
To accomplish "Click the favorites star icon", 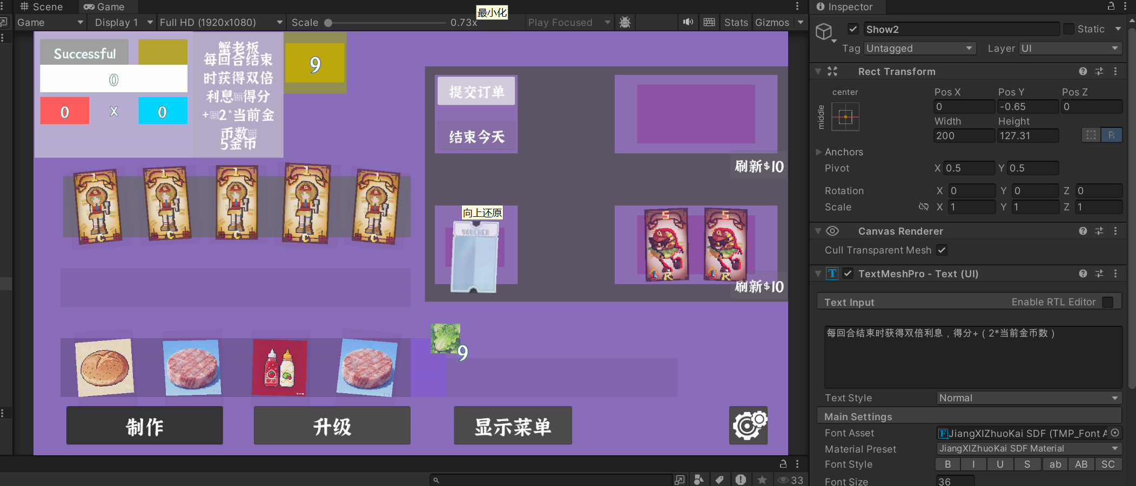I will [762, 480].
